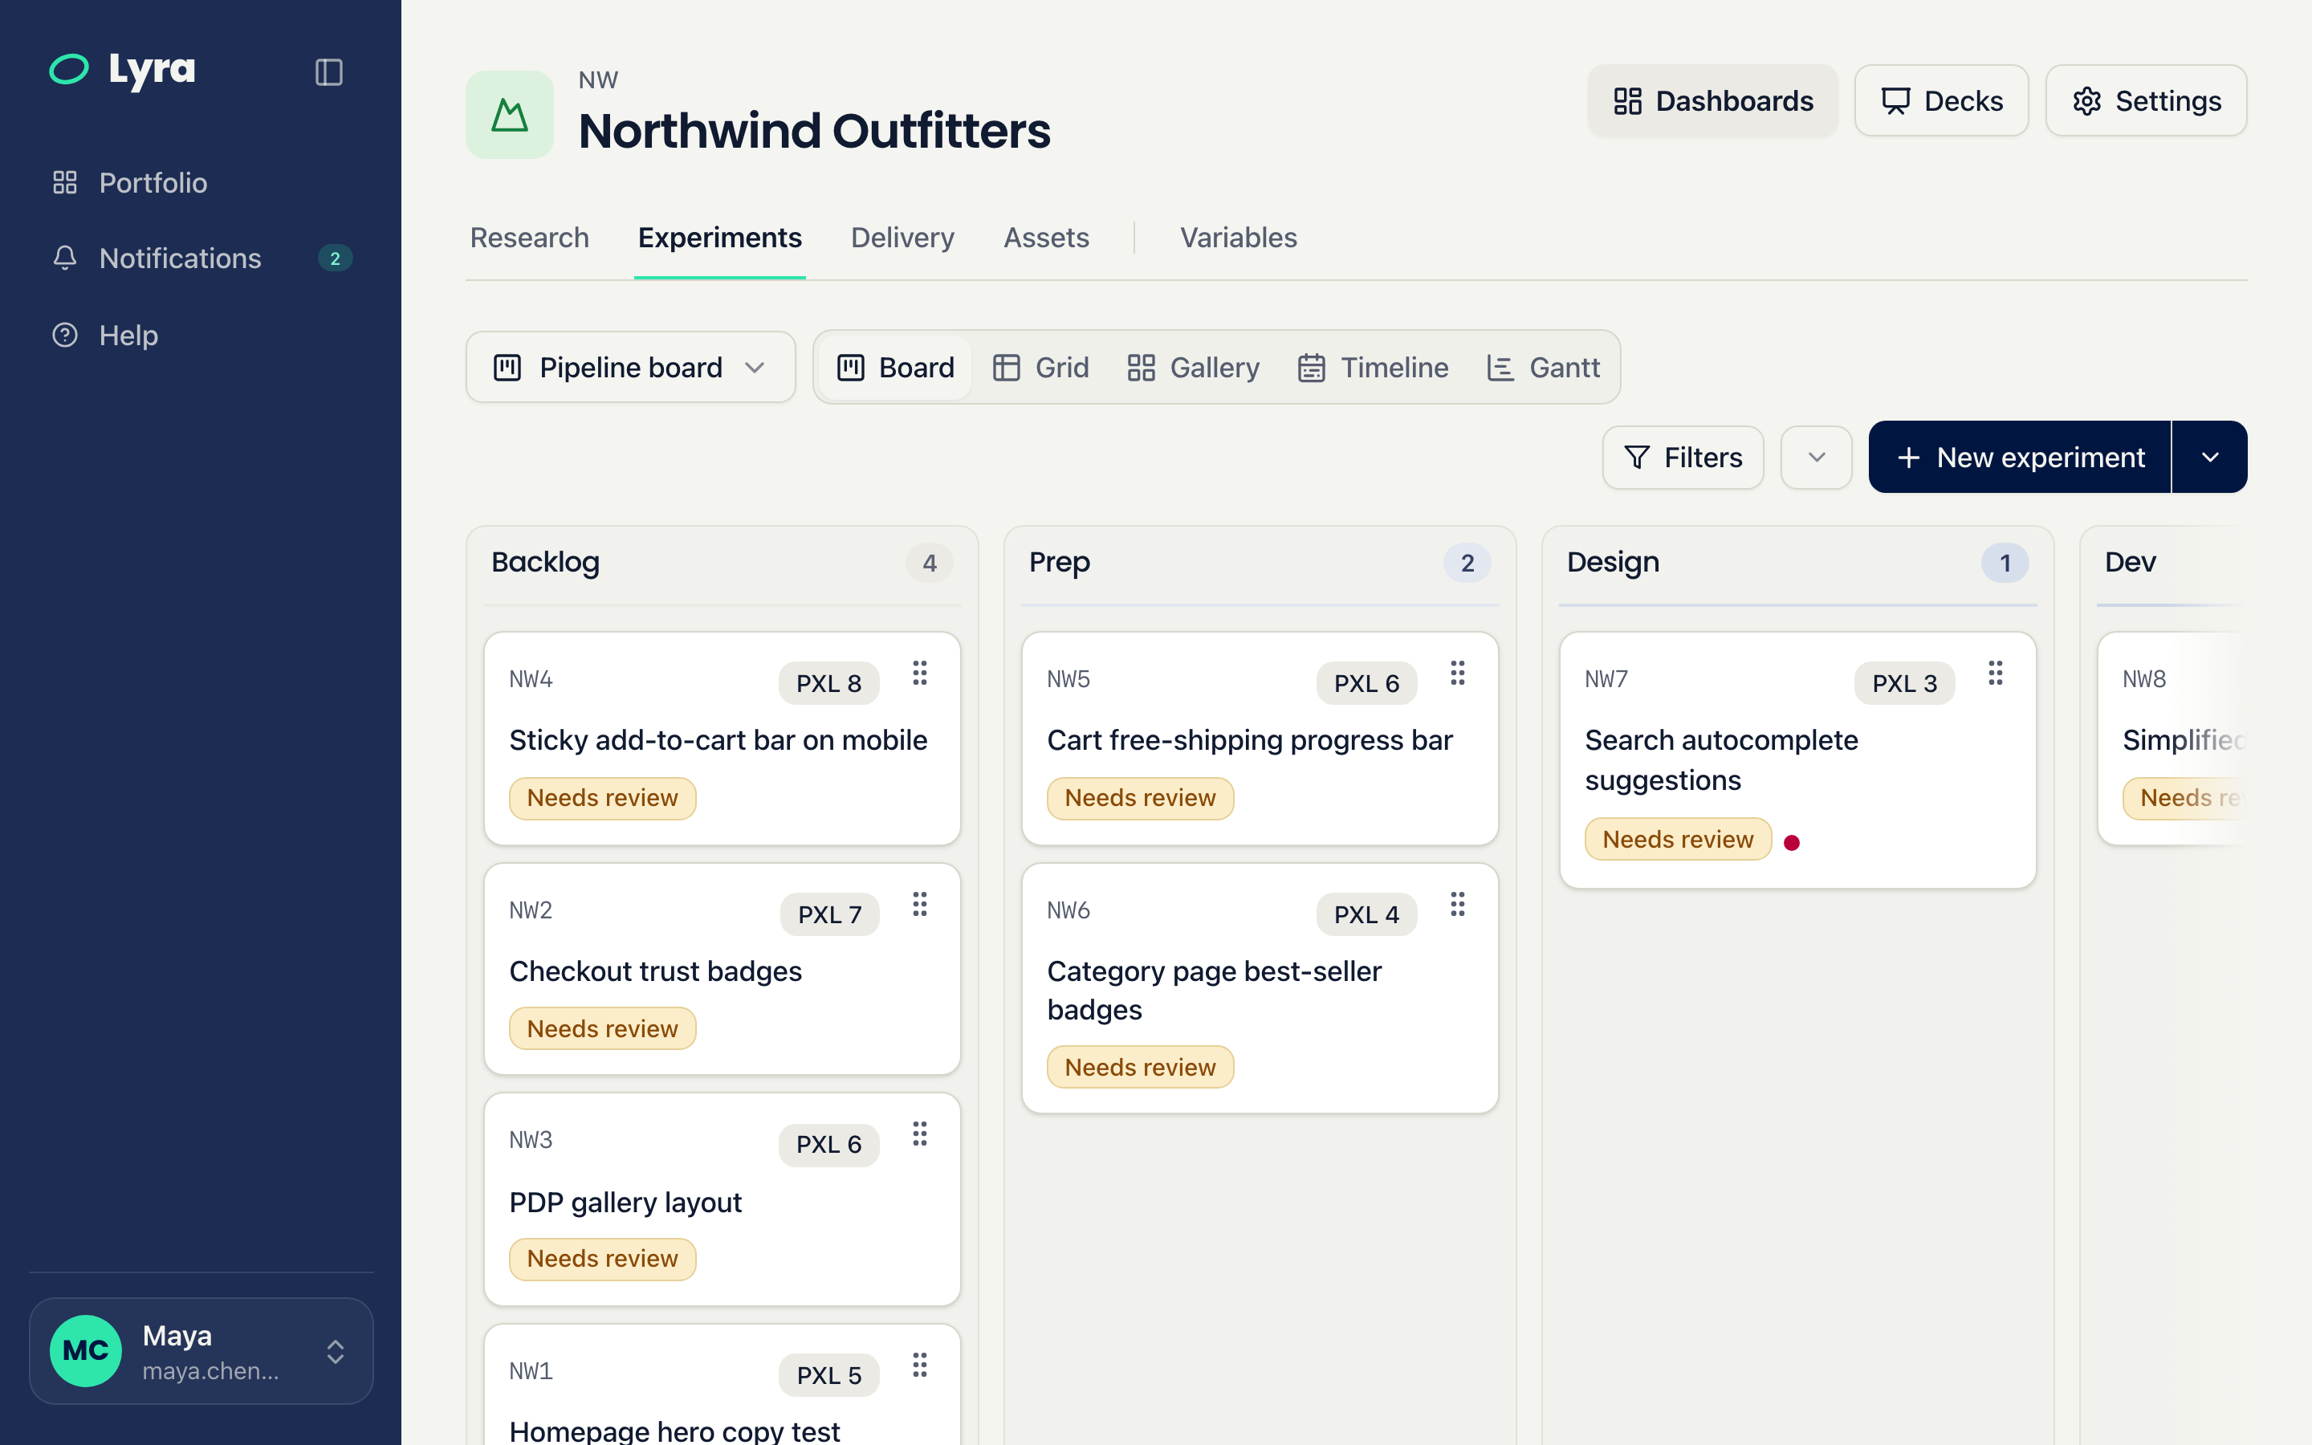
Task: Open Portfolio in the sidebar
Action: [x=201, y=182]
